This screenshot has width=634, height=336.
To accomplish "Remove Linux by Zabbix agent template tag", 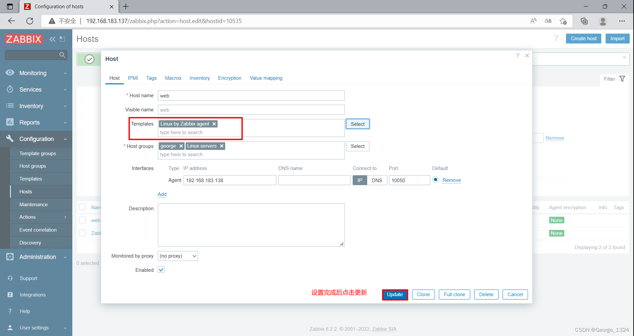I will 214,124.
